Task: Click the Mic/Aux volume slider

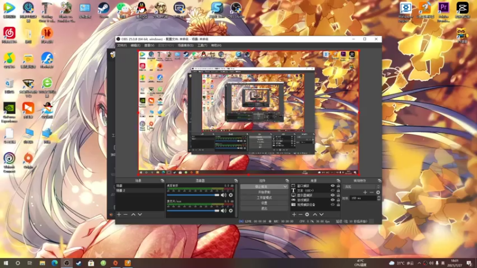Action: [x=193, y=211]
